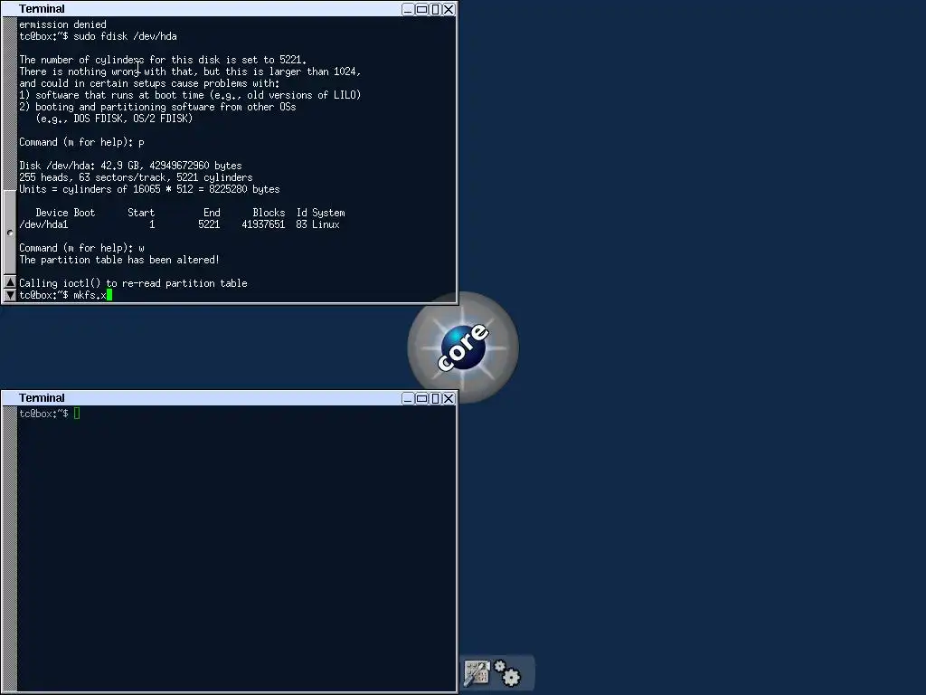Screen dimensions: 926x695
Task: Click the '(e.g., DOS FDISK, OS/2 FDISK)' line
Action: pos(114,119)
